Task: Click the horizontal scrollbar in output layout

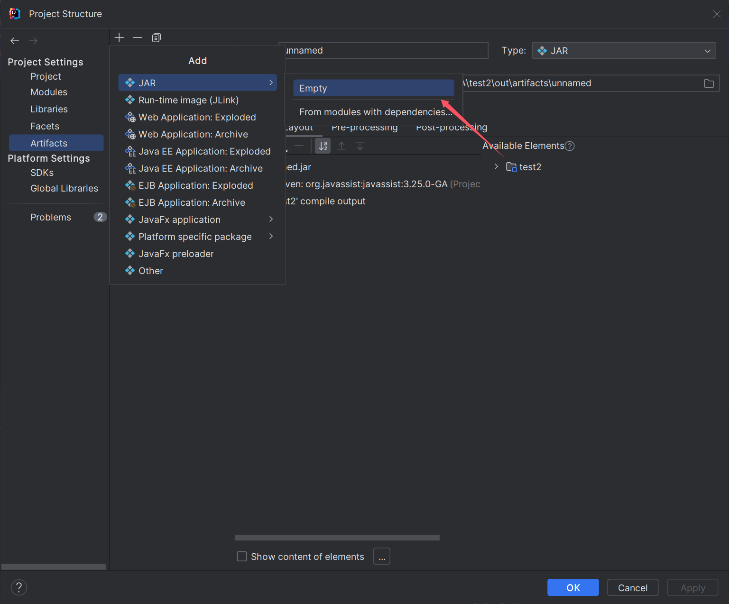Action: 337,538
